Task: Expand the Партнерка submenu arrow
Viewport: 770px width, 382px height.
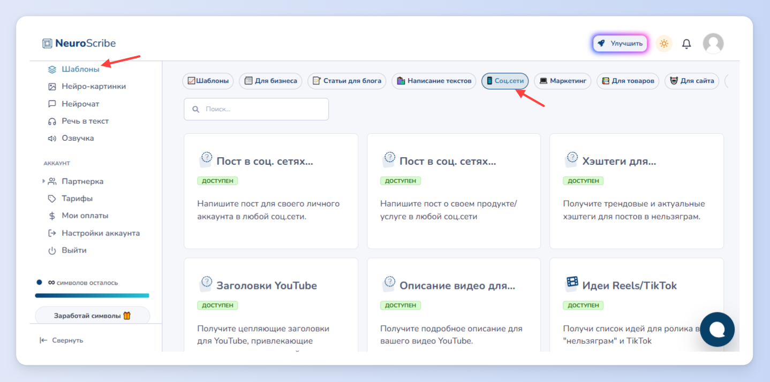Action: coord(43,181)
